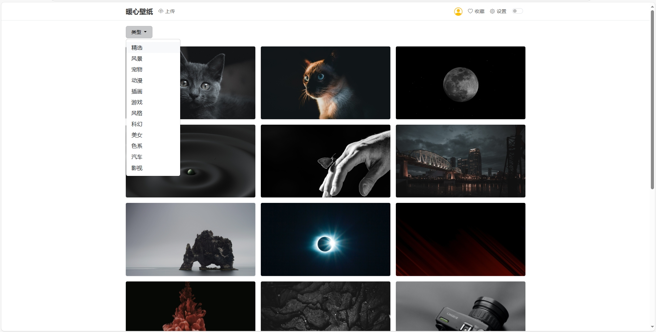Choose 风景 category in the dropdown
Screen dimensions: 656x332
point(137,59)
